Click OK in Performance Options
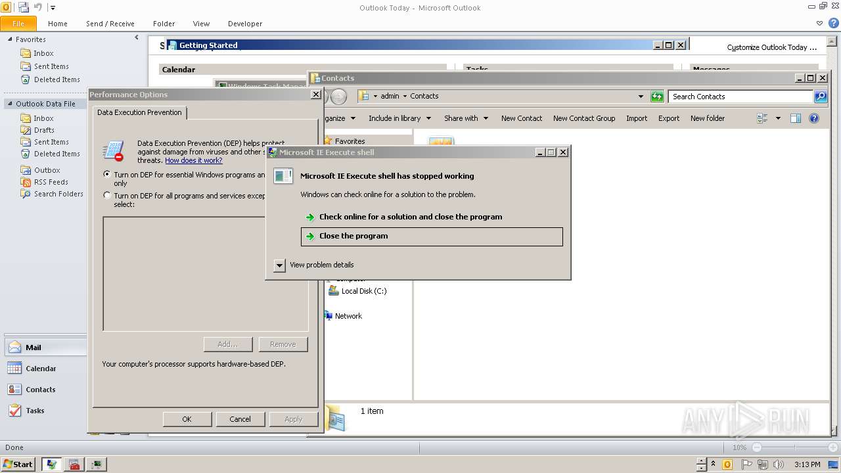 click(187, 419)
